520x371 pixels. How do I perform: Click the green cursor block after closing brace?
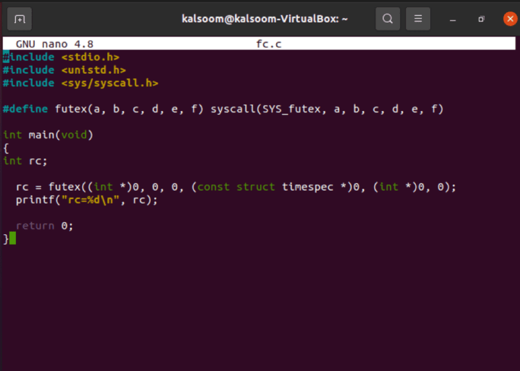[12, 239]
